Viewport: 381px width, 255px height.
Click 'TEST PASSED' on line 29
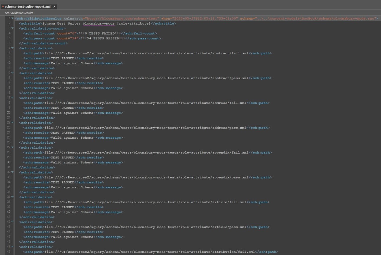[x=63, y=157]
